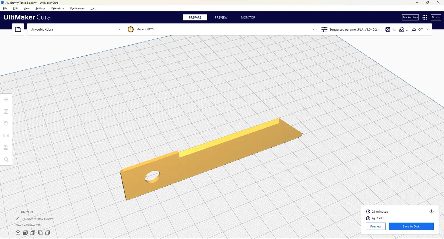444x239 pixels.
Task: Open the file folder icon
Action: (18, 29)
